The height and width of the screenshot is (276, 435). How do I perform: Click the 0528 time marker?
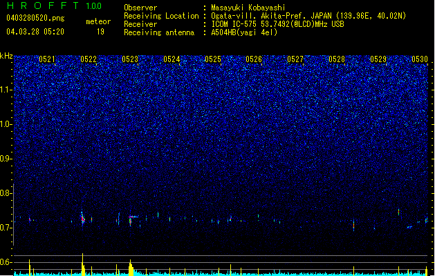337,59
